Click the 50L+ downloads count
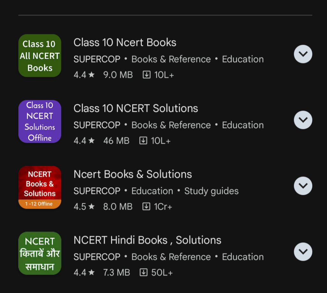 [x=162, y=273]
